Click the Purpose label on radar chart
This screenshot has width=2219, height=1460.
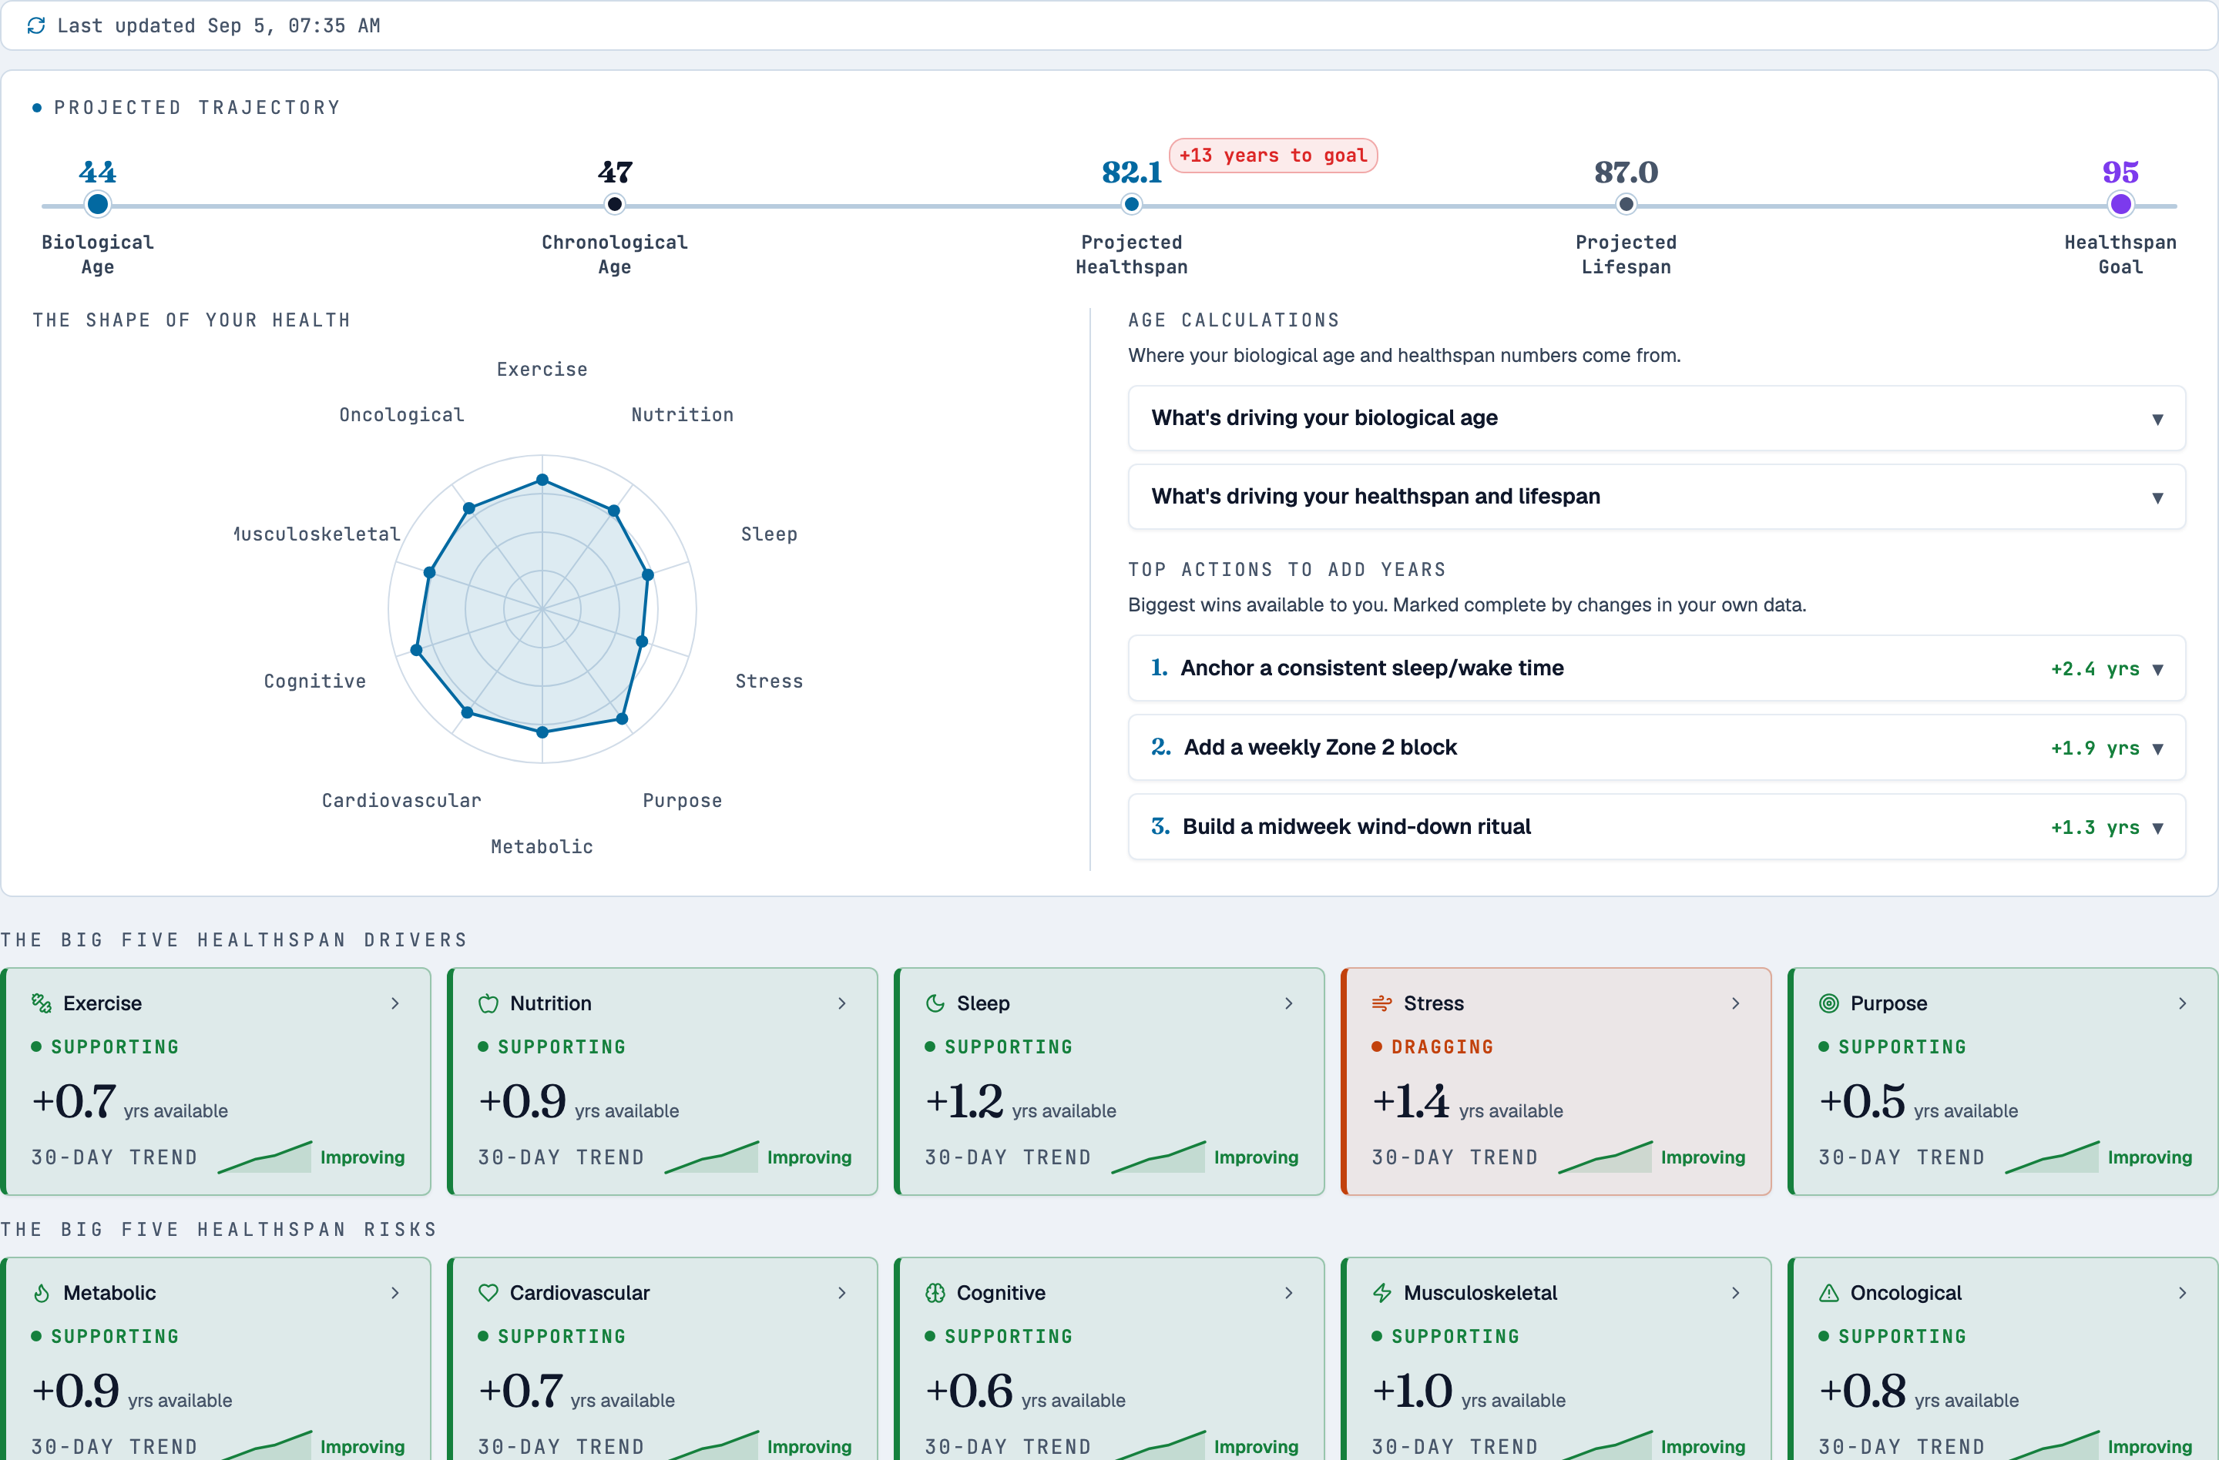682,800
